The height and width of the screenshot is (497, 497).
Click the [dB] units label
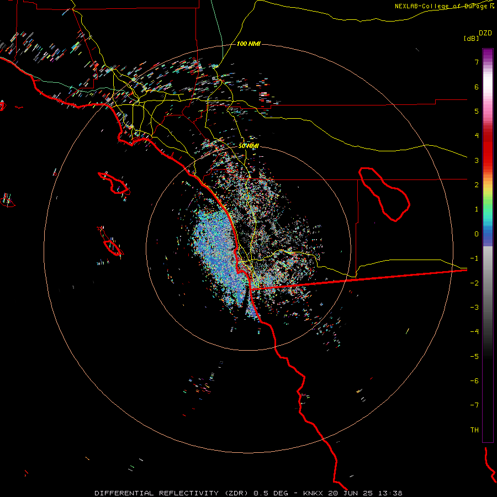coord(472,38)
